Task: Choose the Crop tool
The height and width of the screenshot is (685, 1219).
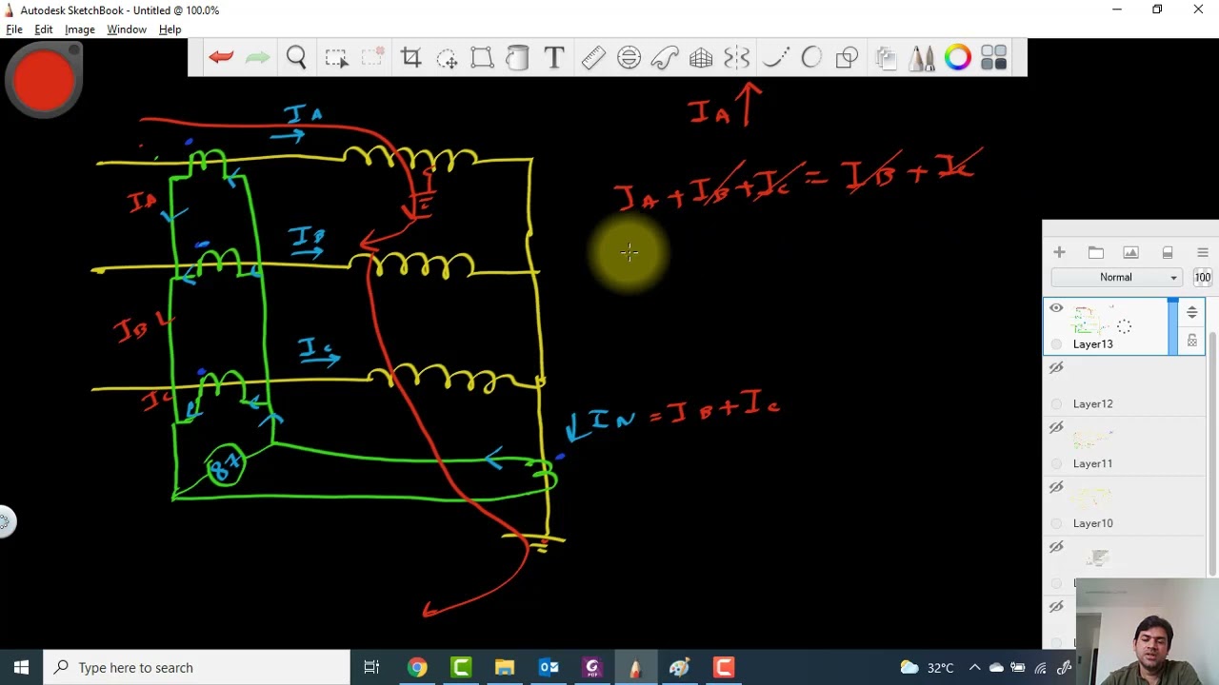Action: click(x=410, y=58)
